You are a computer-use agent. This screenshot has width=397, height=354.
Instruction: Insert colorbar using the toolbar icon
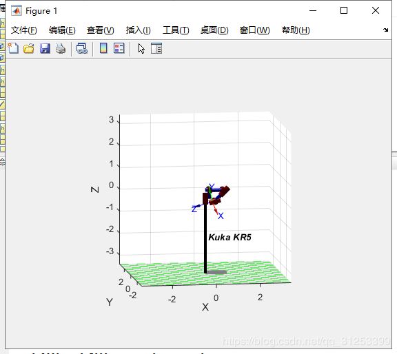(x=103, y=48)
